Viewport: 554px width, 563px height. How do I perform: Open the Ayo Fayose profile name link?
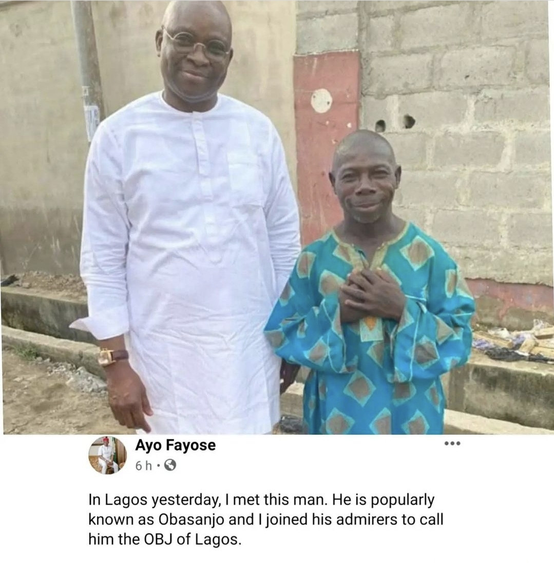click(175, 445)
